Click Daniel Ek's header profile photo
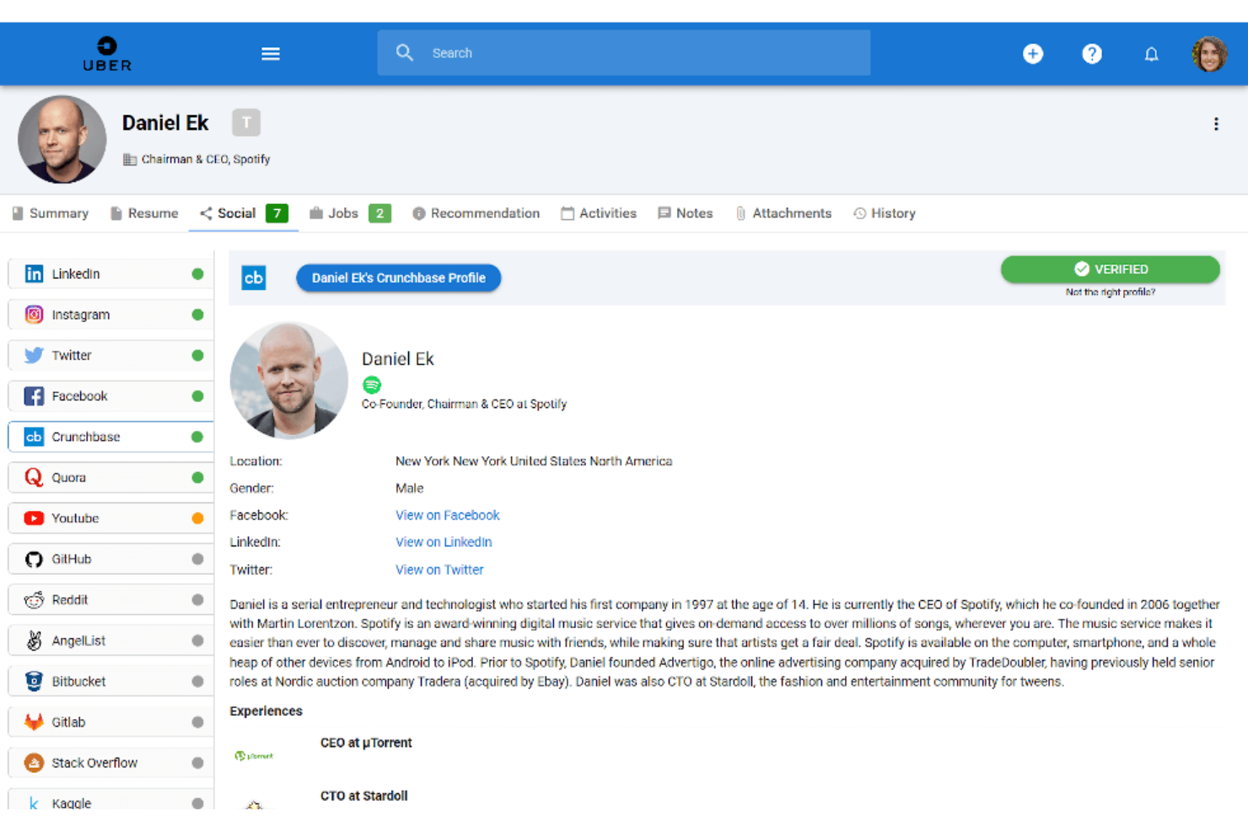1248x832 pixels. (x=62, y=139)
